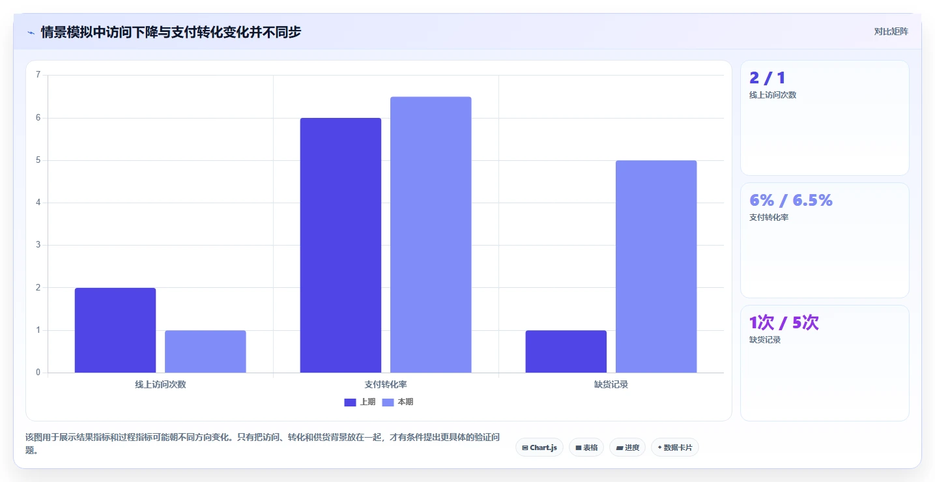Screen dimensions: 935x482
Task: Click the 进度 tag chip
Action: tap(627, 447)
